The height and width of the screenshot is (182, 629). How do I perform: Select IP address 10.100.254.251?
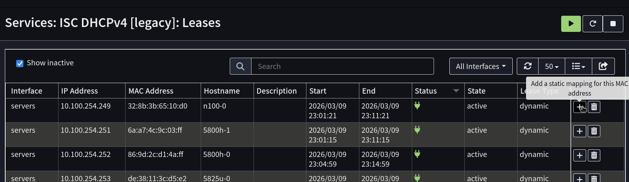pyautogui.click(x=86, y=130)
